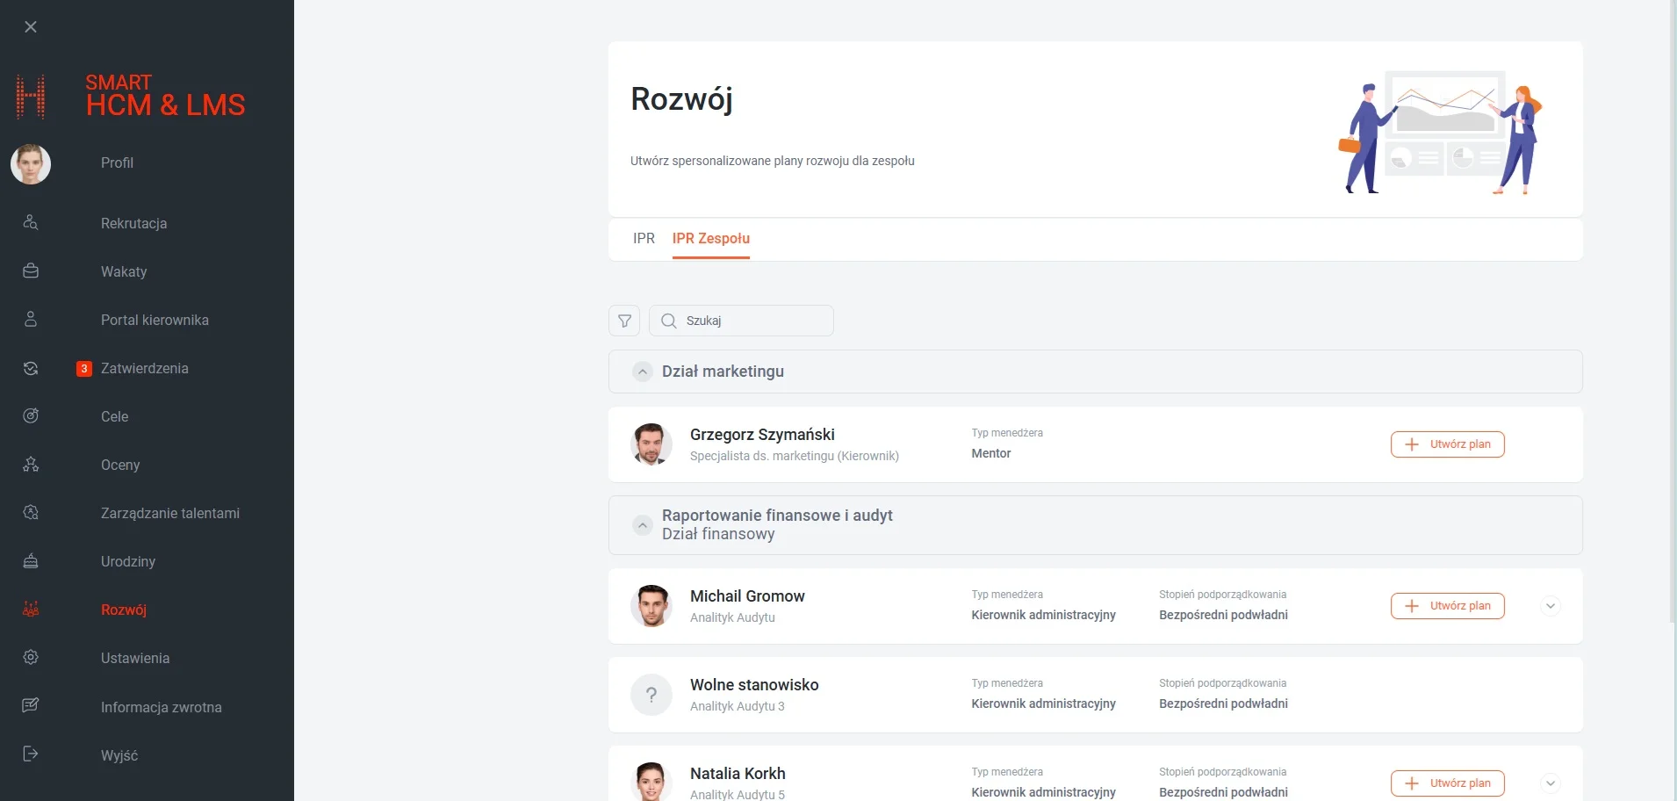Screen dimensions: 1677x801
Task: Select the IPR Zespołu tab
Action: [x=710, y=239]
